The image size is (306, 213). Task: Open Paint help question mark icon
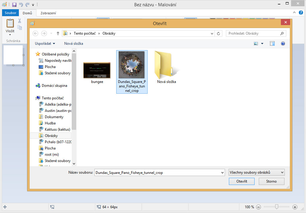[301, 13]
